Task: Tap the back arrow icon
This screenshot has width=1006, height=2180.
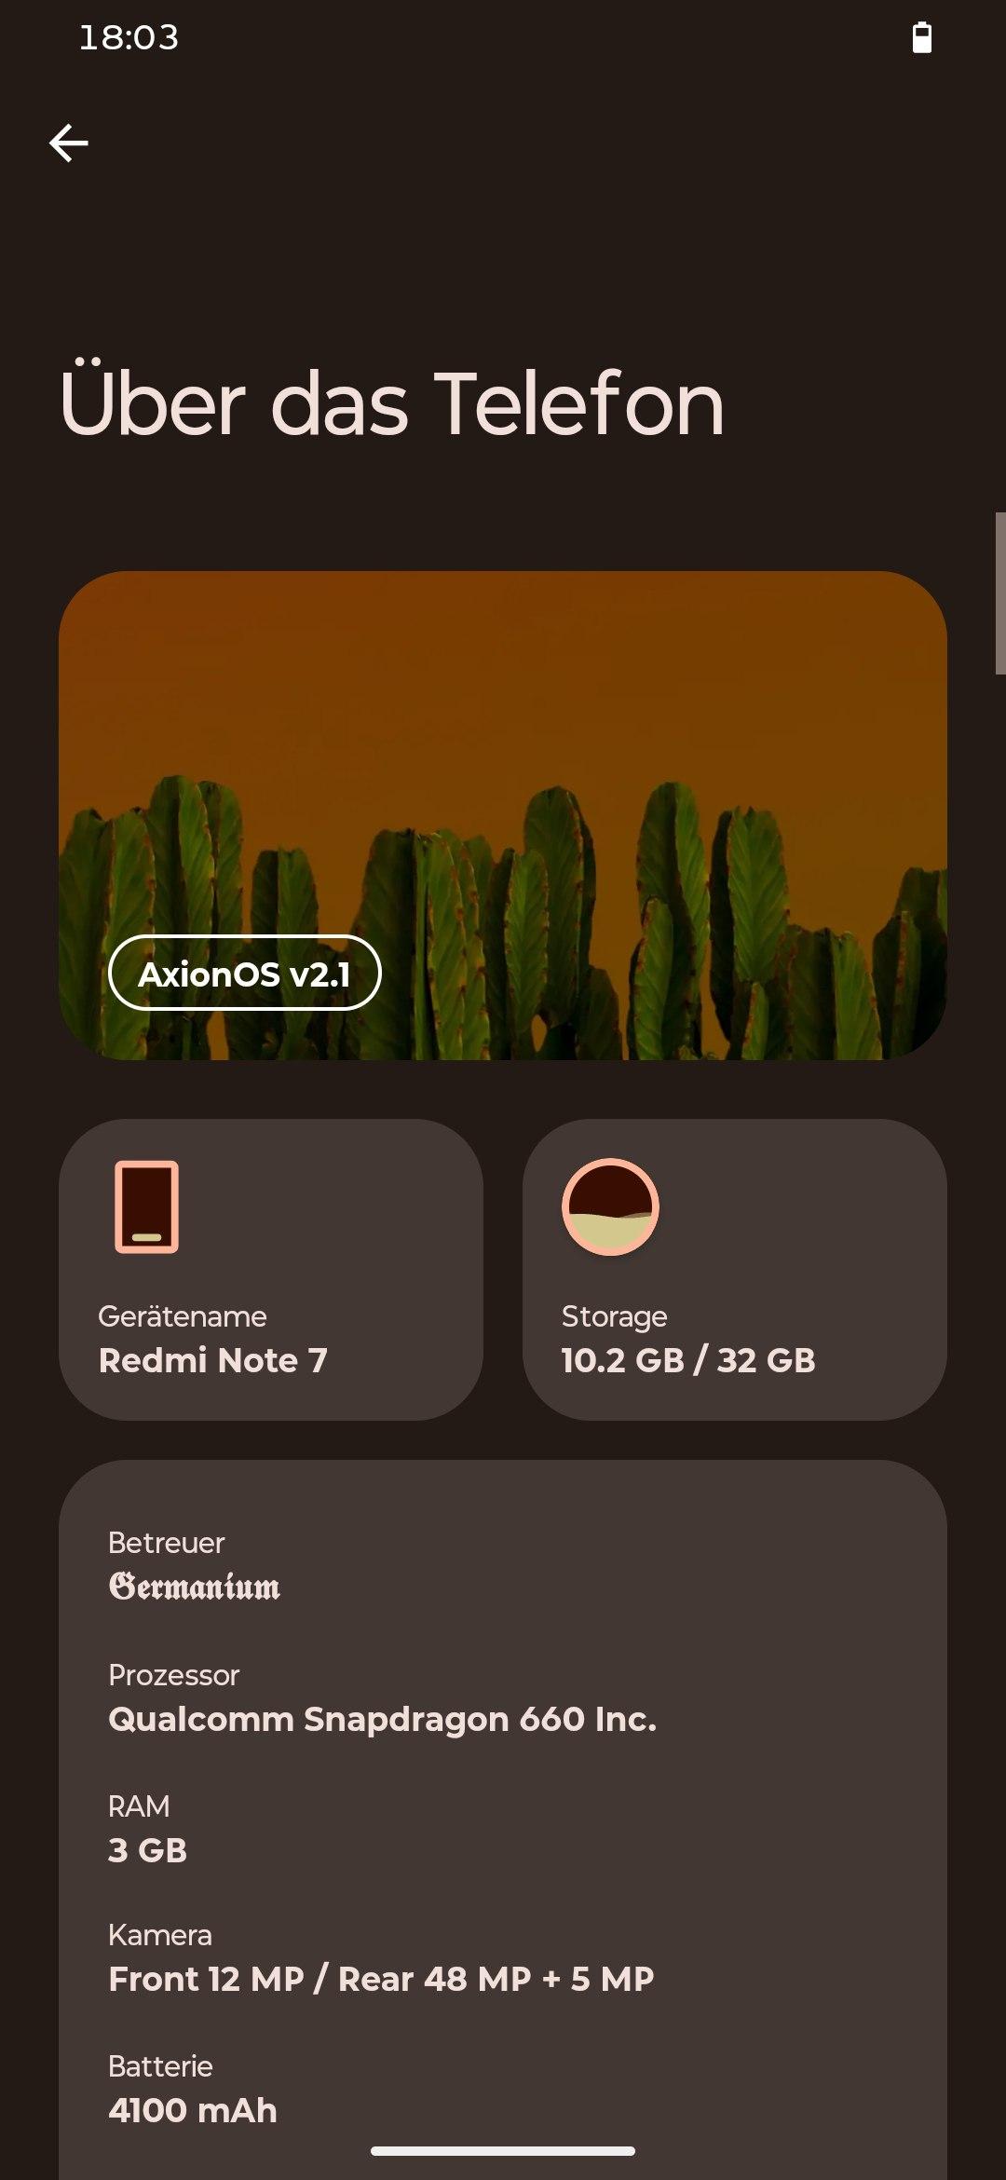Action: pyautogui.click(x=69, y=143)
